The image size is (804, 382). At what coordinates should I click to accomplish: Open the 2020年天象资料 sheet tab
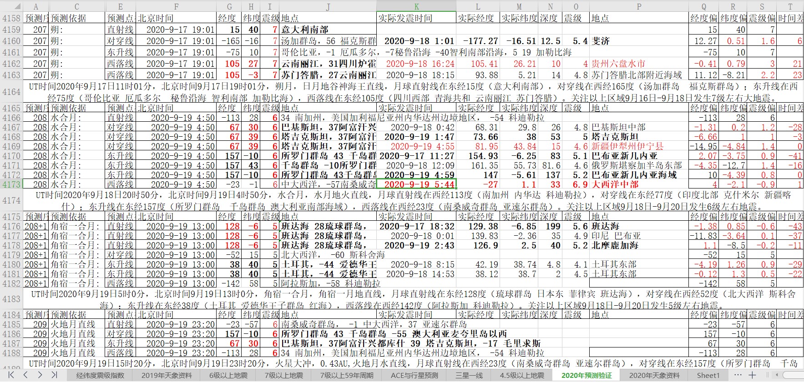click(x=654, y=375)
